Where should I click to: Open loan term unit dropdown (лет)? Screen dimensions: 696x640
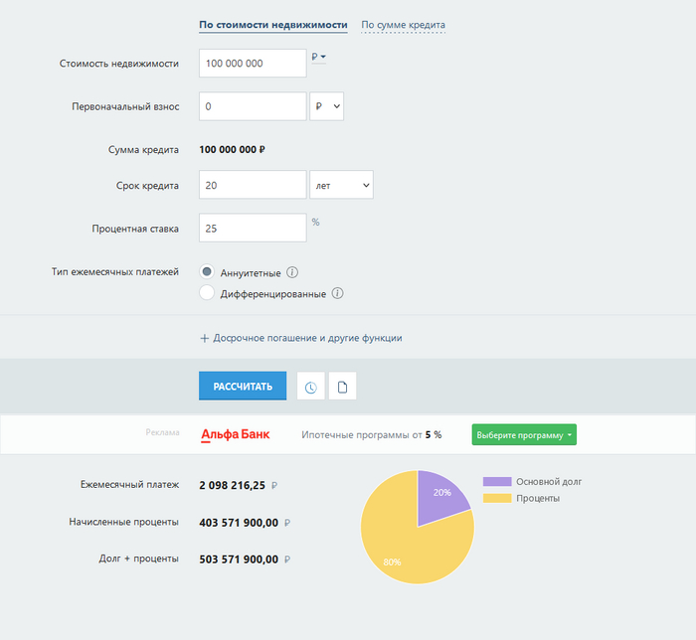click(341, 185)
